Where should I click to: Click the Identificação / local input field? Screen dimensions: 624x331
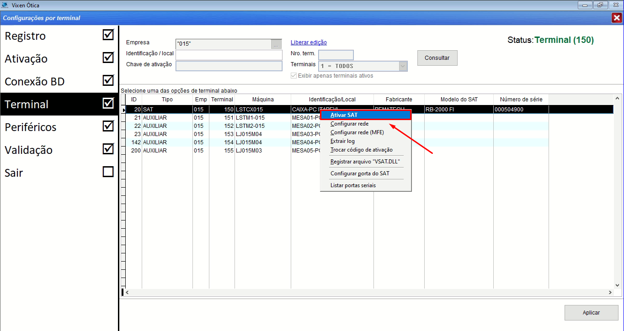coord(229,55)
